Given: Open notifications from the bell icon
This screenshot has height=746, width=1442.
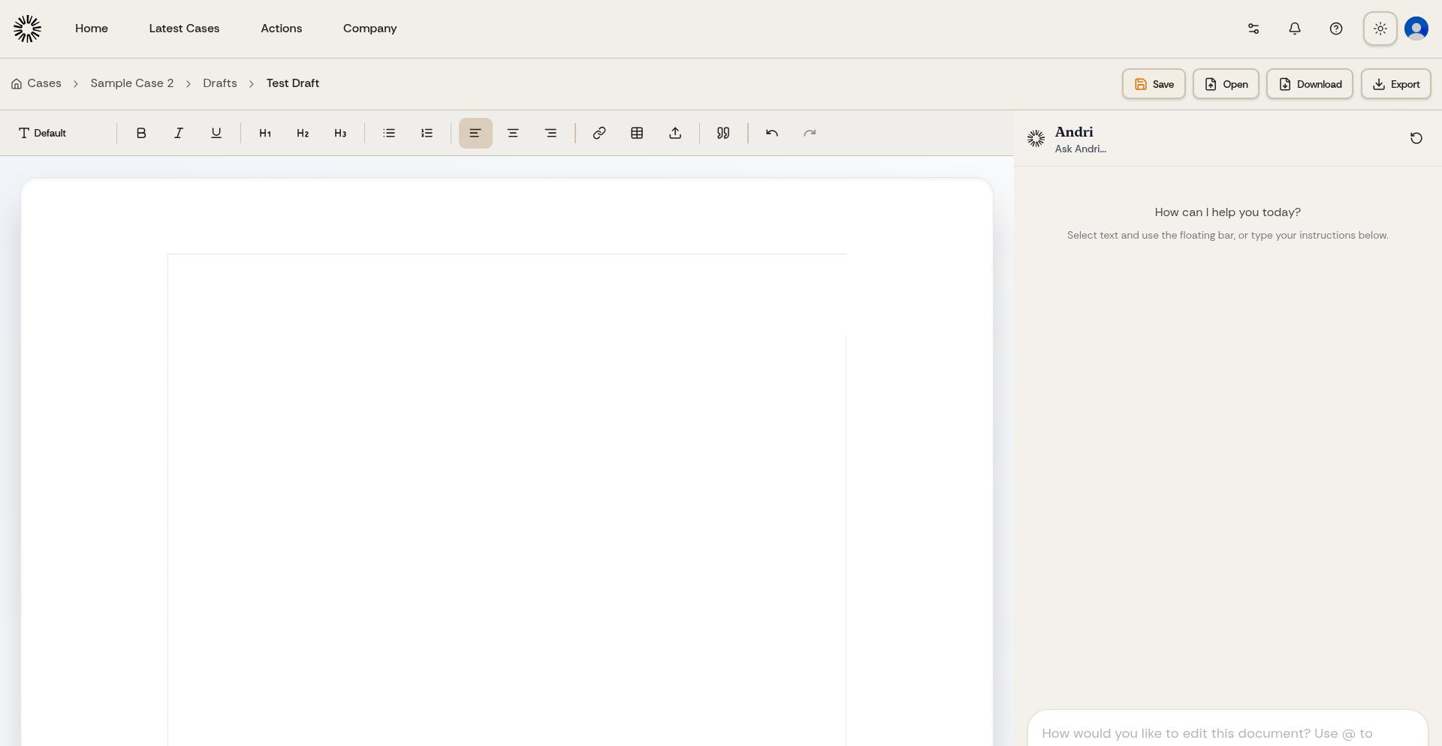Looking at the screenshot, I should (1294, 29).
